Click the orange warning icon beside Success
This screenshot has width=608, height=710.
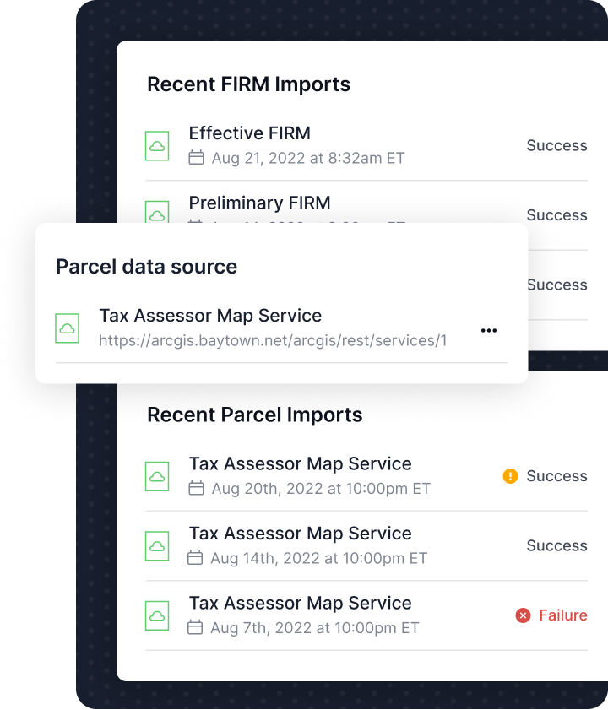510,476
